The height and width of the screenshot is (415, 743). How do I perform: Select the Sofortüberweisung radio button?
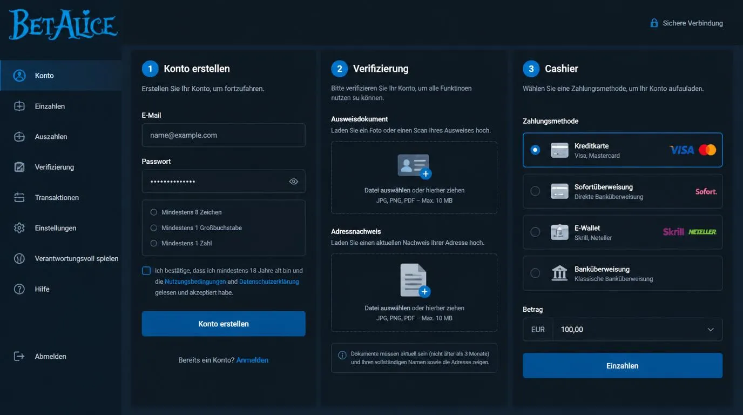tap(535, 191)
